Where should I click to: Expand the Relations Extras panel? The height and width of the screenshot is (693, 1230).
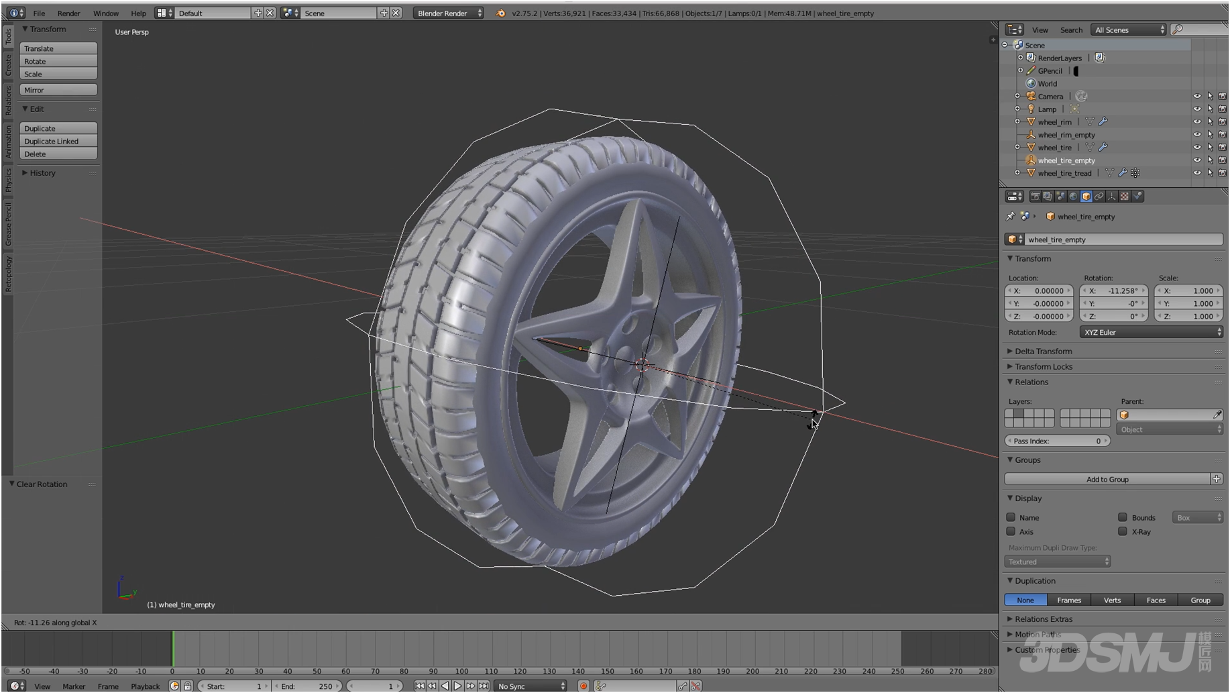[1043, 619]
